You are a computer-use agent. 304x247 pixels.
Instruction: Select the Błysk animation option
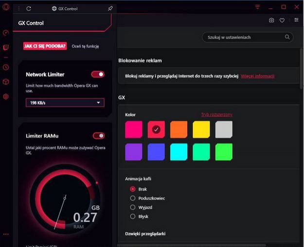coord(133,216)
